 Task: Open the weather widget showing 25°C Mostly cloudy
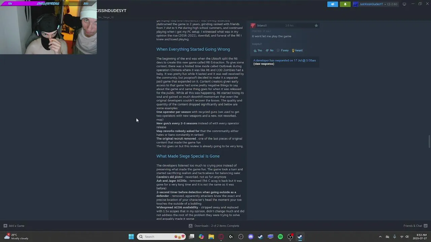[x=16, y=237]
